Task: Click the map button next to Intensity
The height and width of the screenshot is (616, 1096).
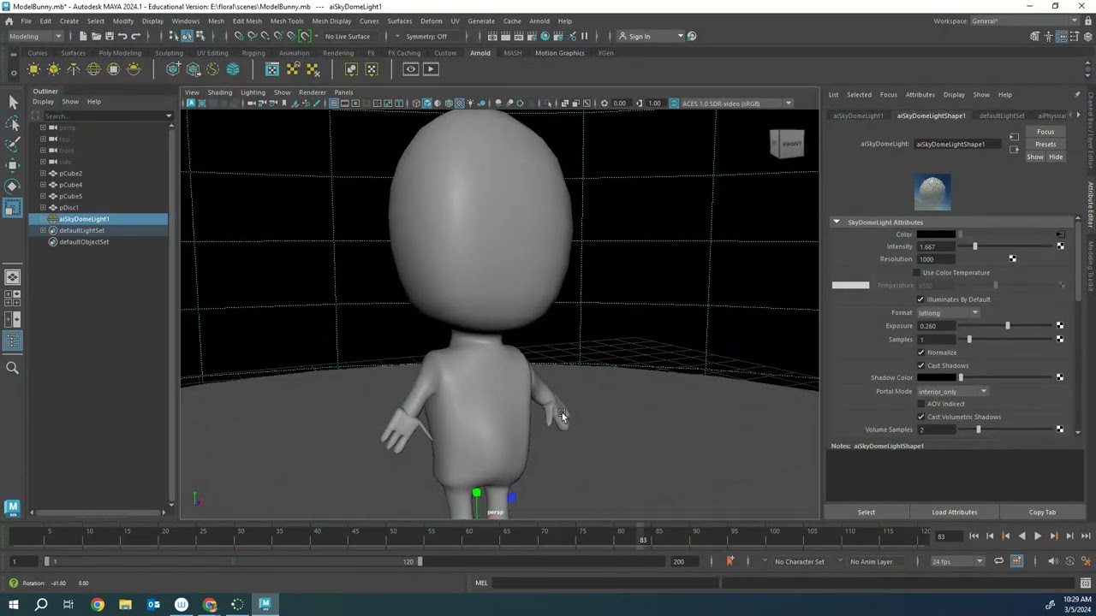Action: [x=1060, y=246]
